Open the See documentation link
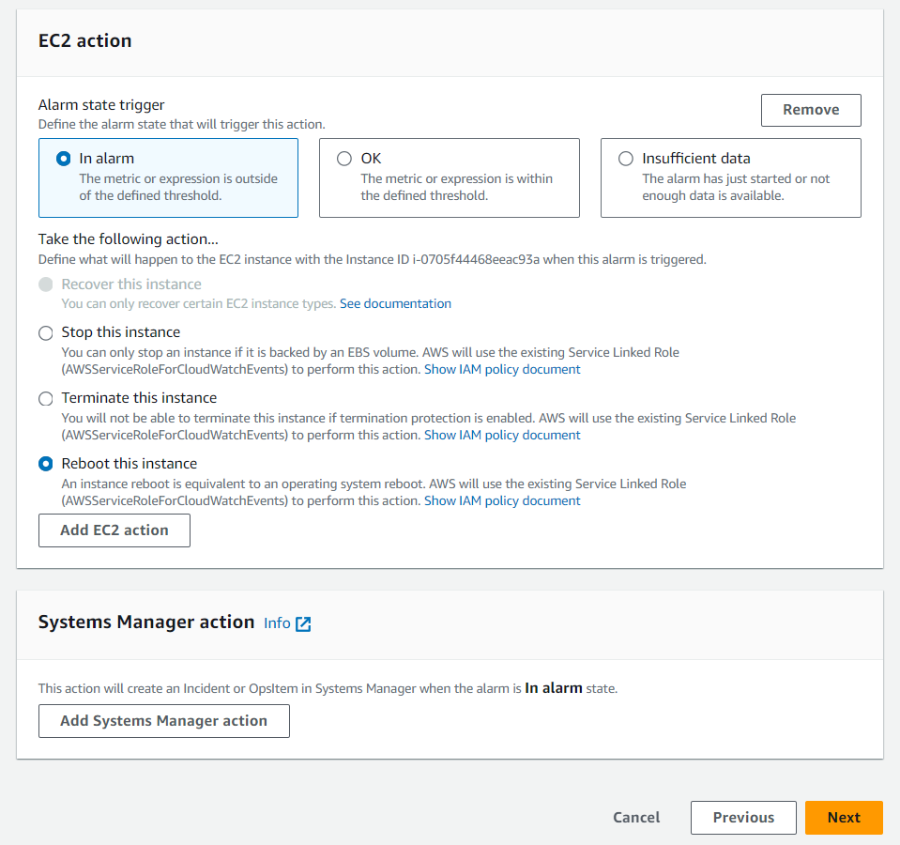This screenshot has width=900, height=845. [x=395, y=304]
